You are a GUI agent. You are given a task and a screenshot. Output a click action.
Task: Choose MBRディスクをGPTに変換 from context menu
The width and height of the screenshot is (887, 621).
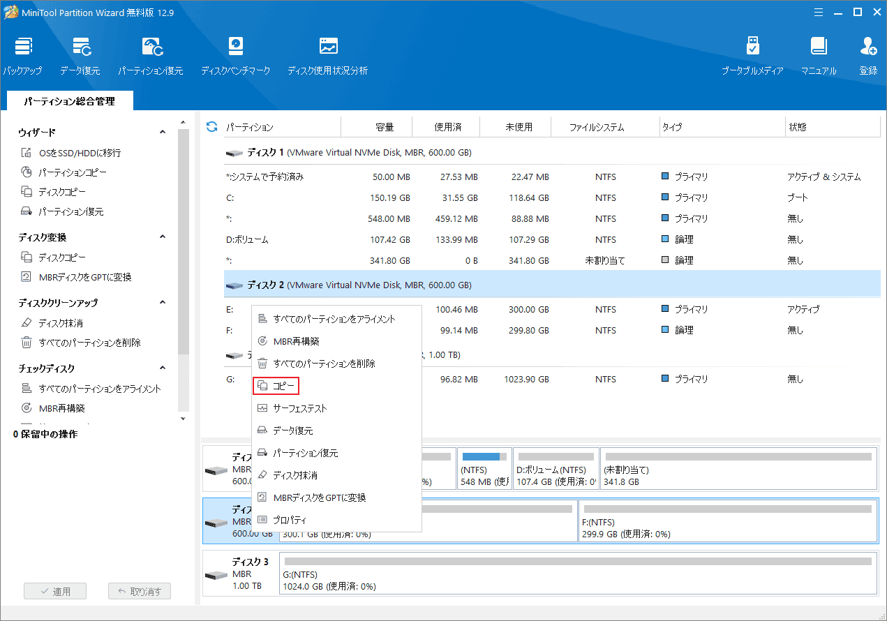coord(336,497)
